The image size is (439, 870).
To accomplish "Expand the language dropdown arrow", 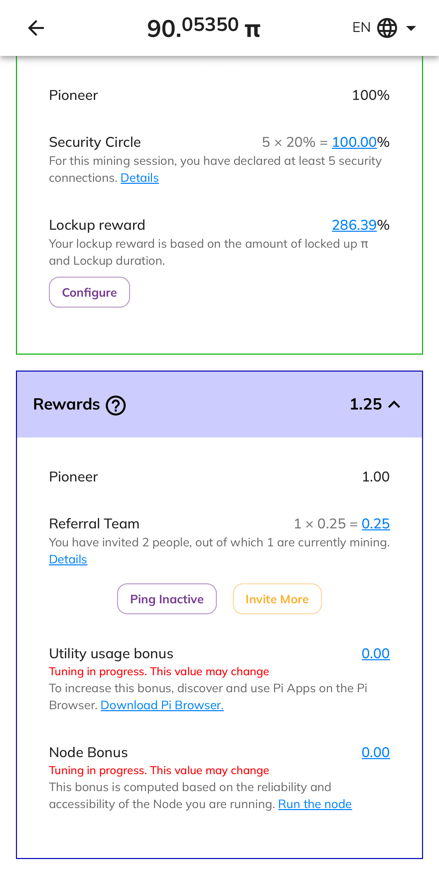I will click(x=411, y=29).
